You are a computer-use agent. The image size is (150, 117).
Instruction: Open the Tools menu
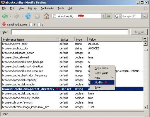[x=61, y=8]
